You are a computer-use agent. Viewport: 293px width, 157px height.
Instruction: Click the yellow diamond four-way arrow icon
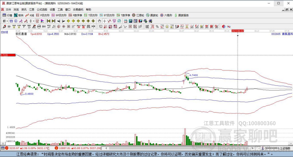pos(93,21)
